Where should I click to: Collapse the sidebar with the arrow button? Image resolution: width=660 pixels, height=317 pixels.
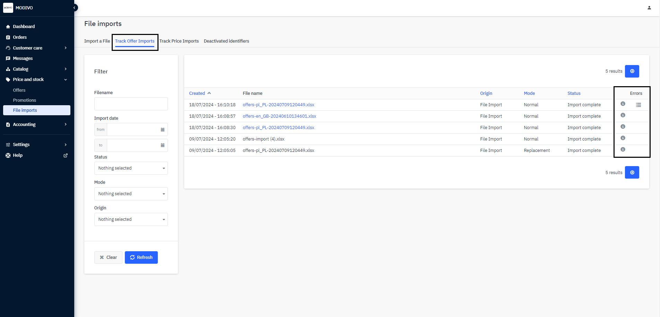click(x=74, y=8)
